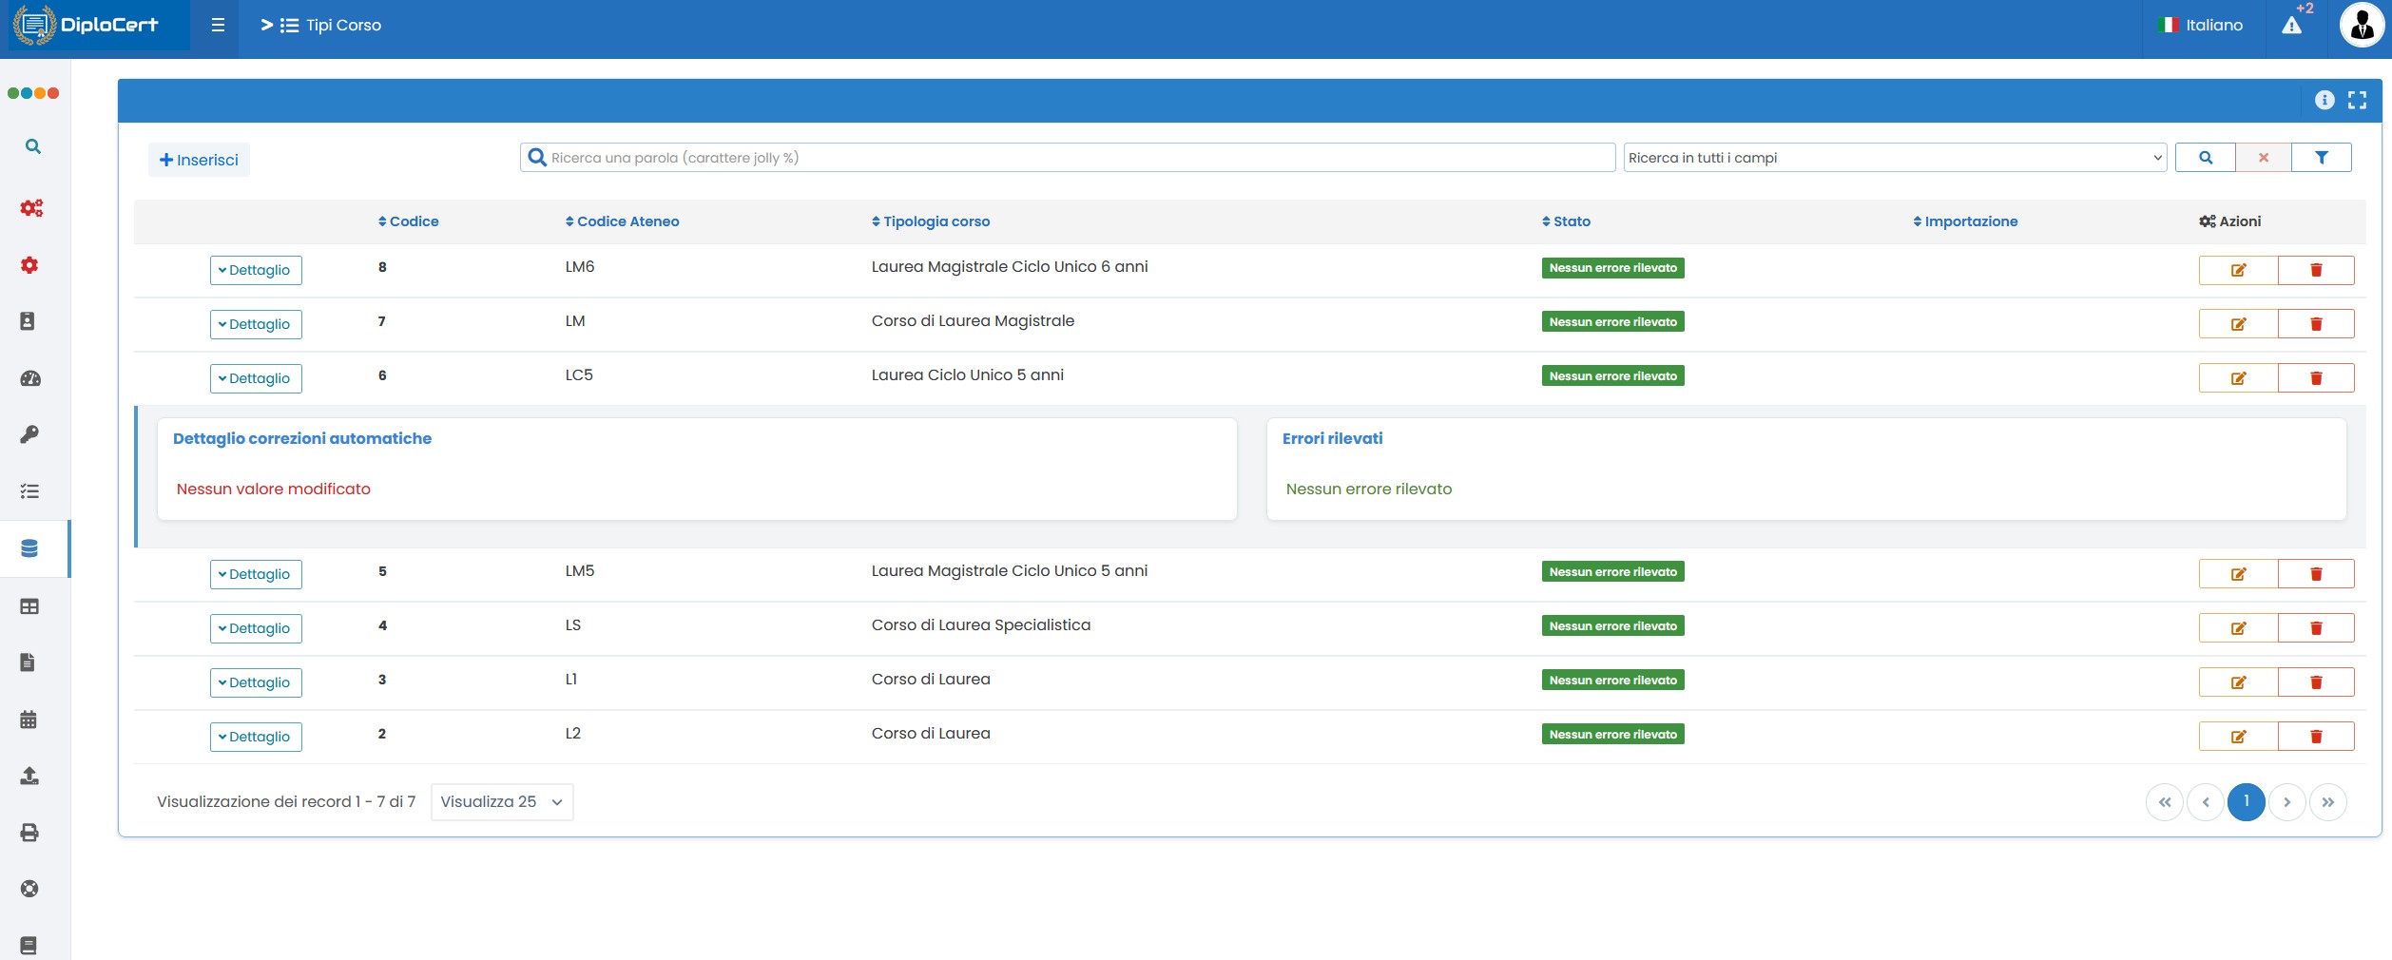Sort by Codice Ateneo column header

pyautogui.click(x=623, y=221)
